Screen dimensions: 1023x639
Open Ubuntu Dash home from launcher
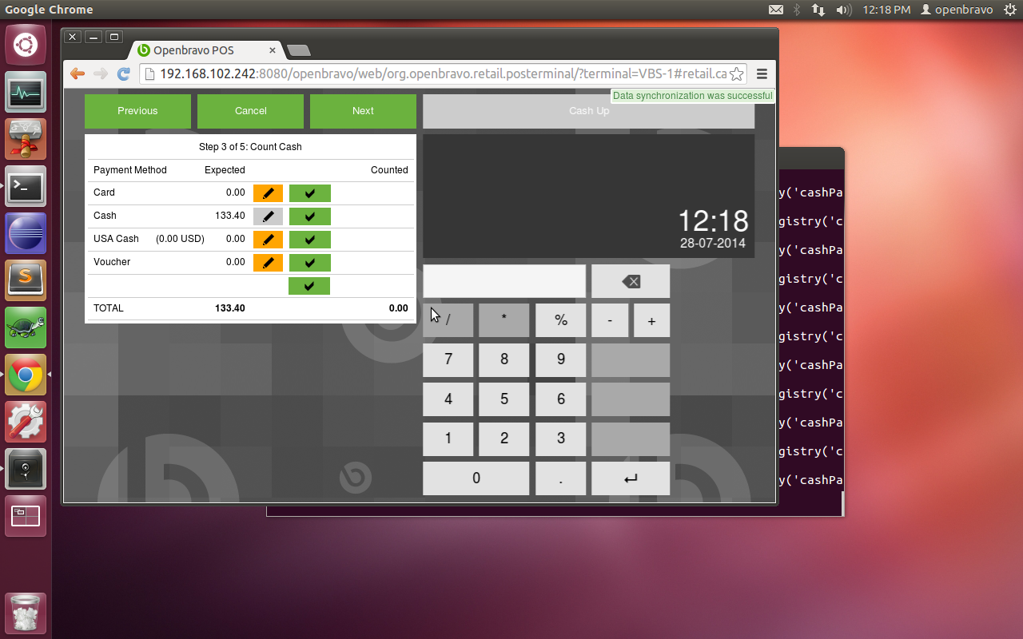point(26,45)
